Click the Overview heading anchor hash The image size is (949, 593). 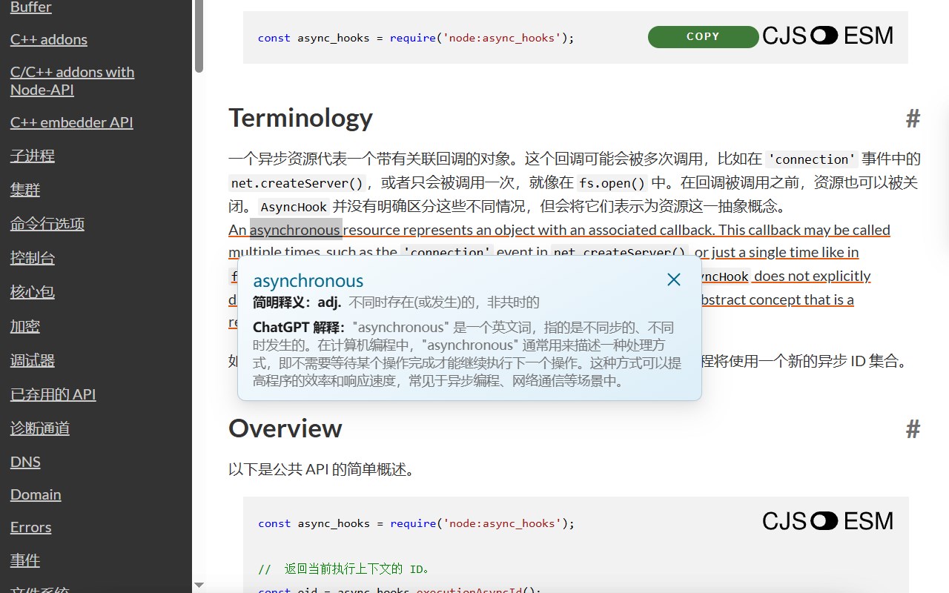pyautogui.click(x=913, y=428)
